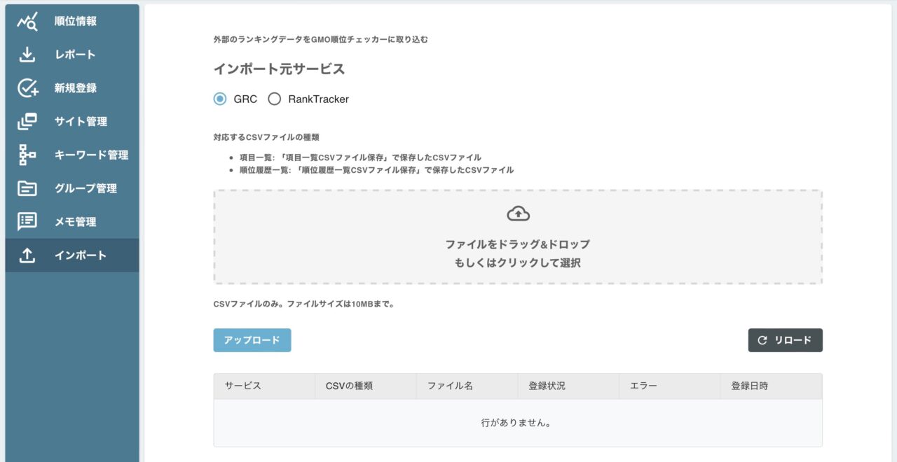
Task: Click the 行がありません empty table row
Action: point(518,423)
